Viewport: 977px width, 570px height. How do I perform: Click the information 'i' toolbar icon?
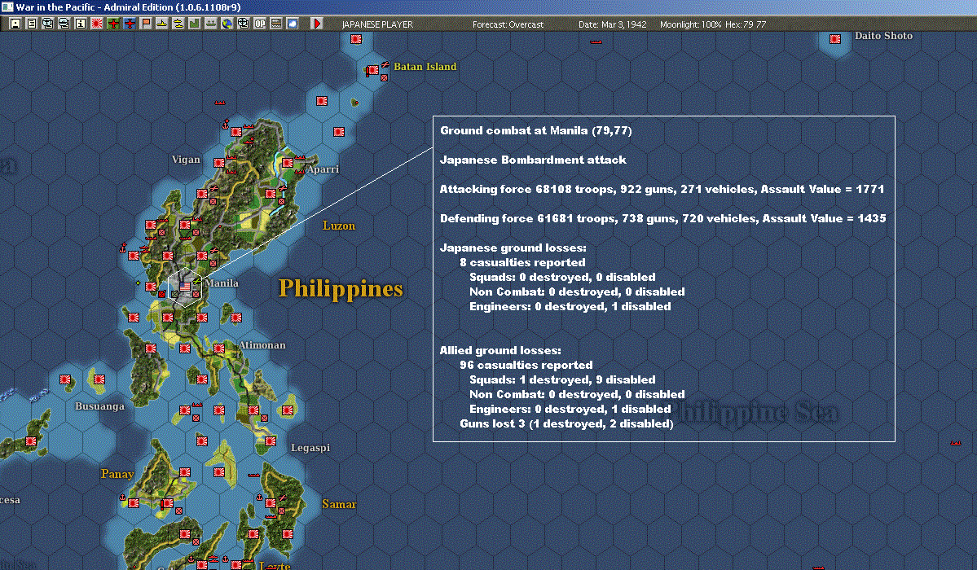81,24
